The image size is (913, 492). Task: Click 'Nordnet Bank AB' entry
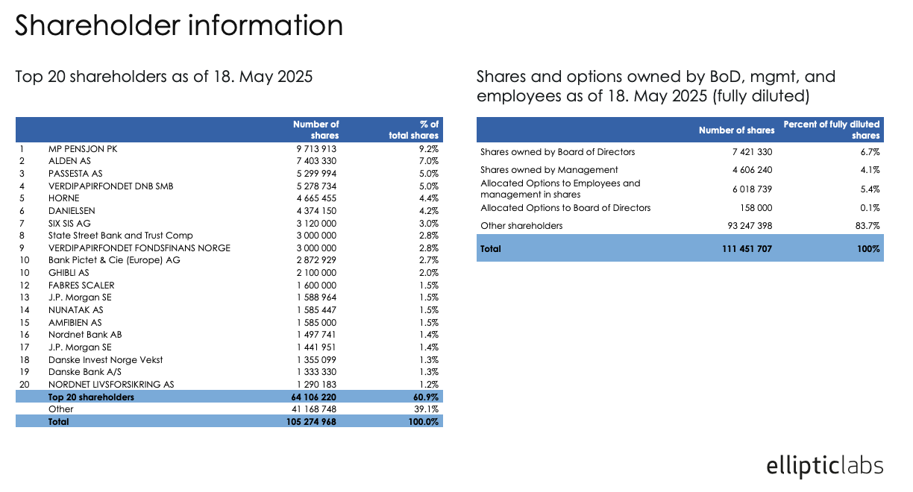(85, 335)
